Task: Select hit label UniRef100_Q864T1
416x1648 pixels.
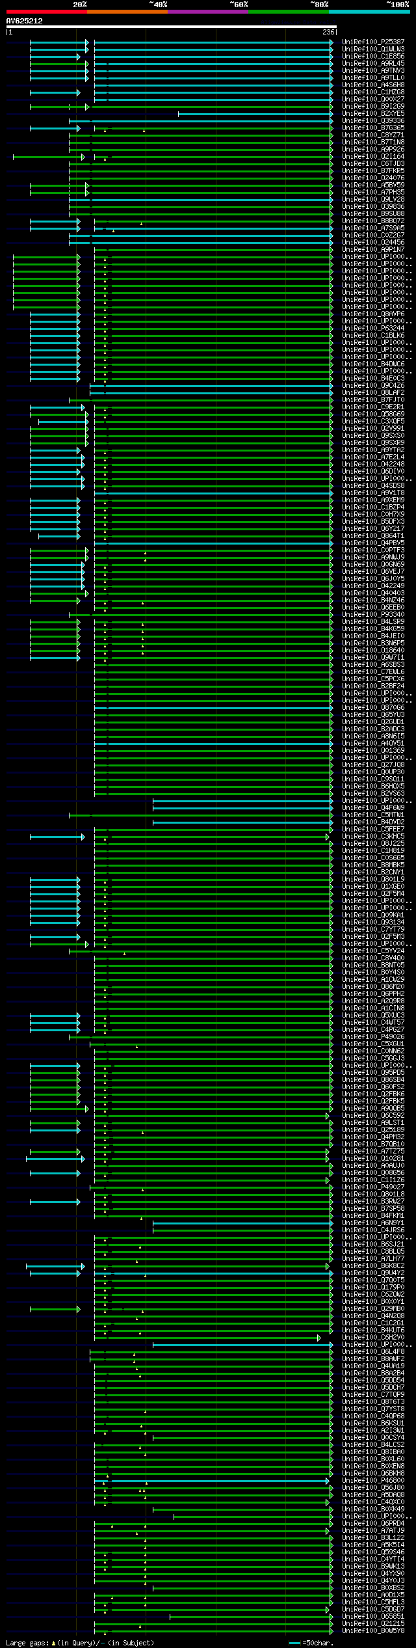Action: click(373, 536)
